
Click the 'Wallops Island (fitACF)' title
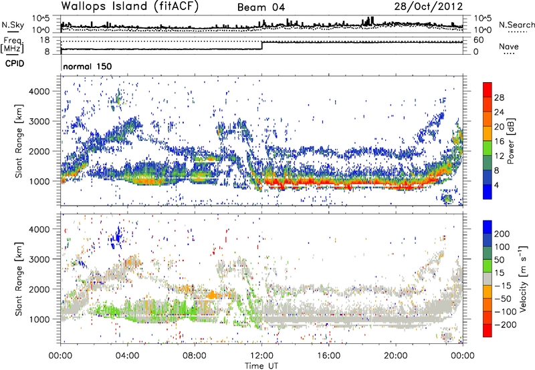130,6
